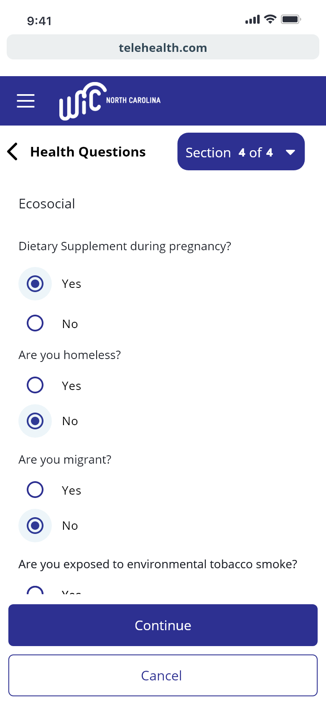Select Yes for dietary supplement during pregnancy
This screenshot has width=326, height=703.
35,284
